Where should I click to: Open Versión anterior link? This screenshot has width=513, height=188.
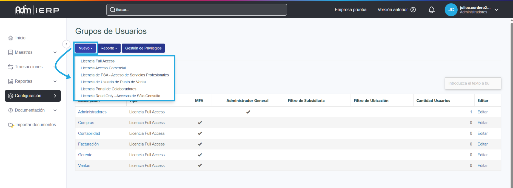click(x=396, y=10)
